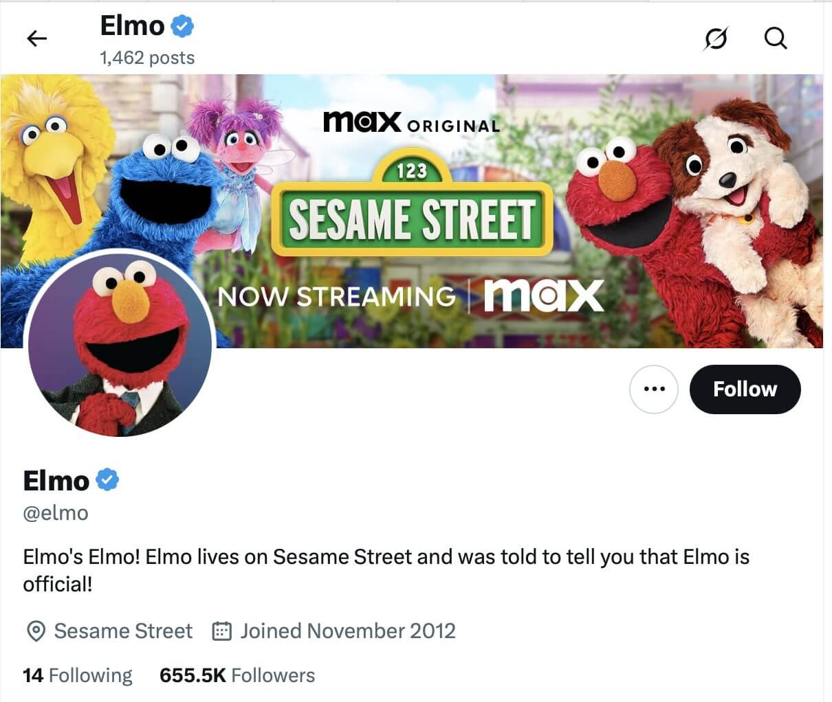Click the location pin icon
The width and height of the screenshot is (832, 702).
35,631
